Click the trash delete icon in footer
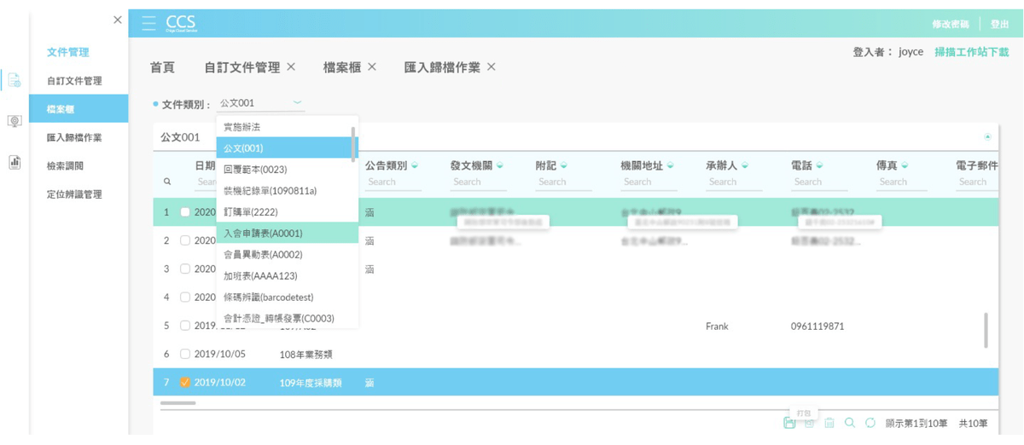The height and width of the screenshot is (445, 1024). 829,423
